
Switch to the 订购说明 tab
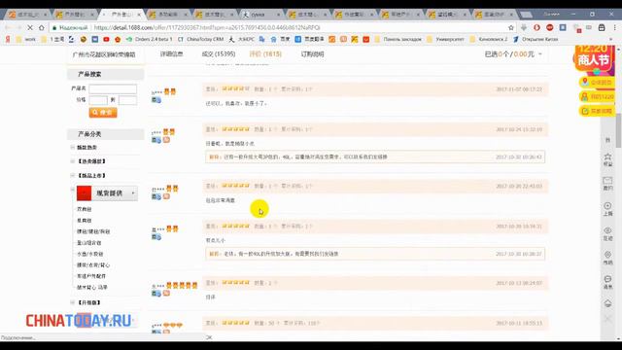(x=312, y=54)
